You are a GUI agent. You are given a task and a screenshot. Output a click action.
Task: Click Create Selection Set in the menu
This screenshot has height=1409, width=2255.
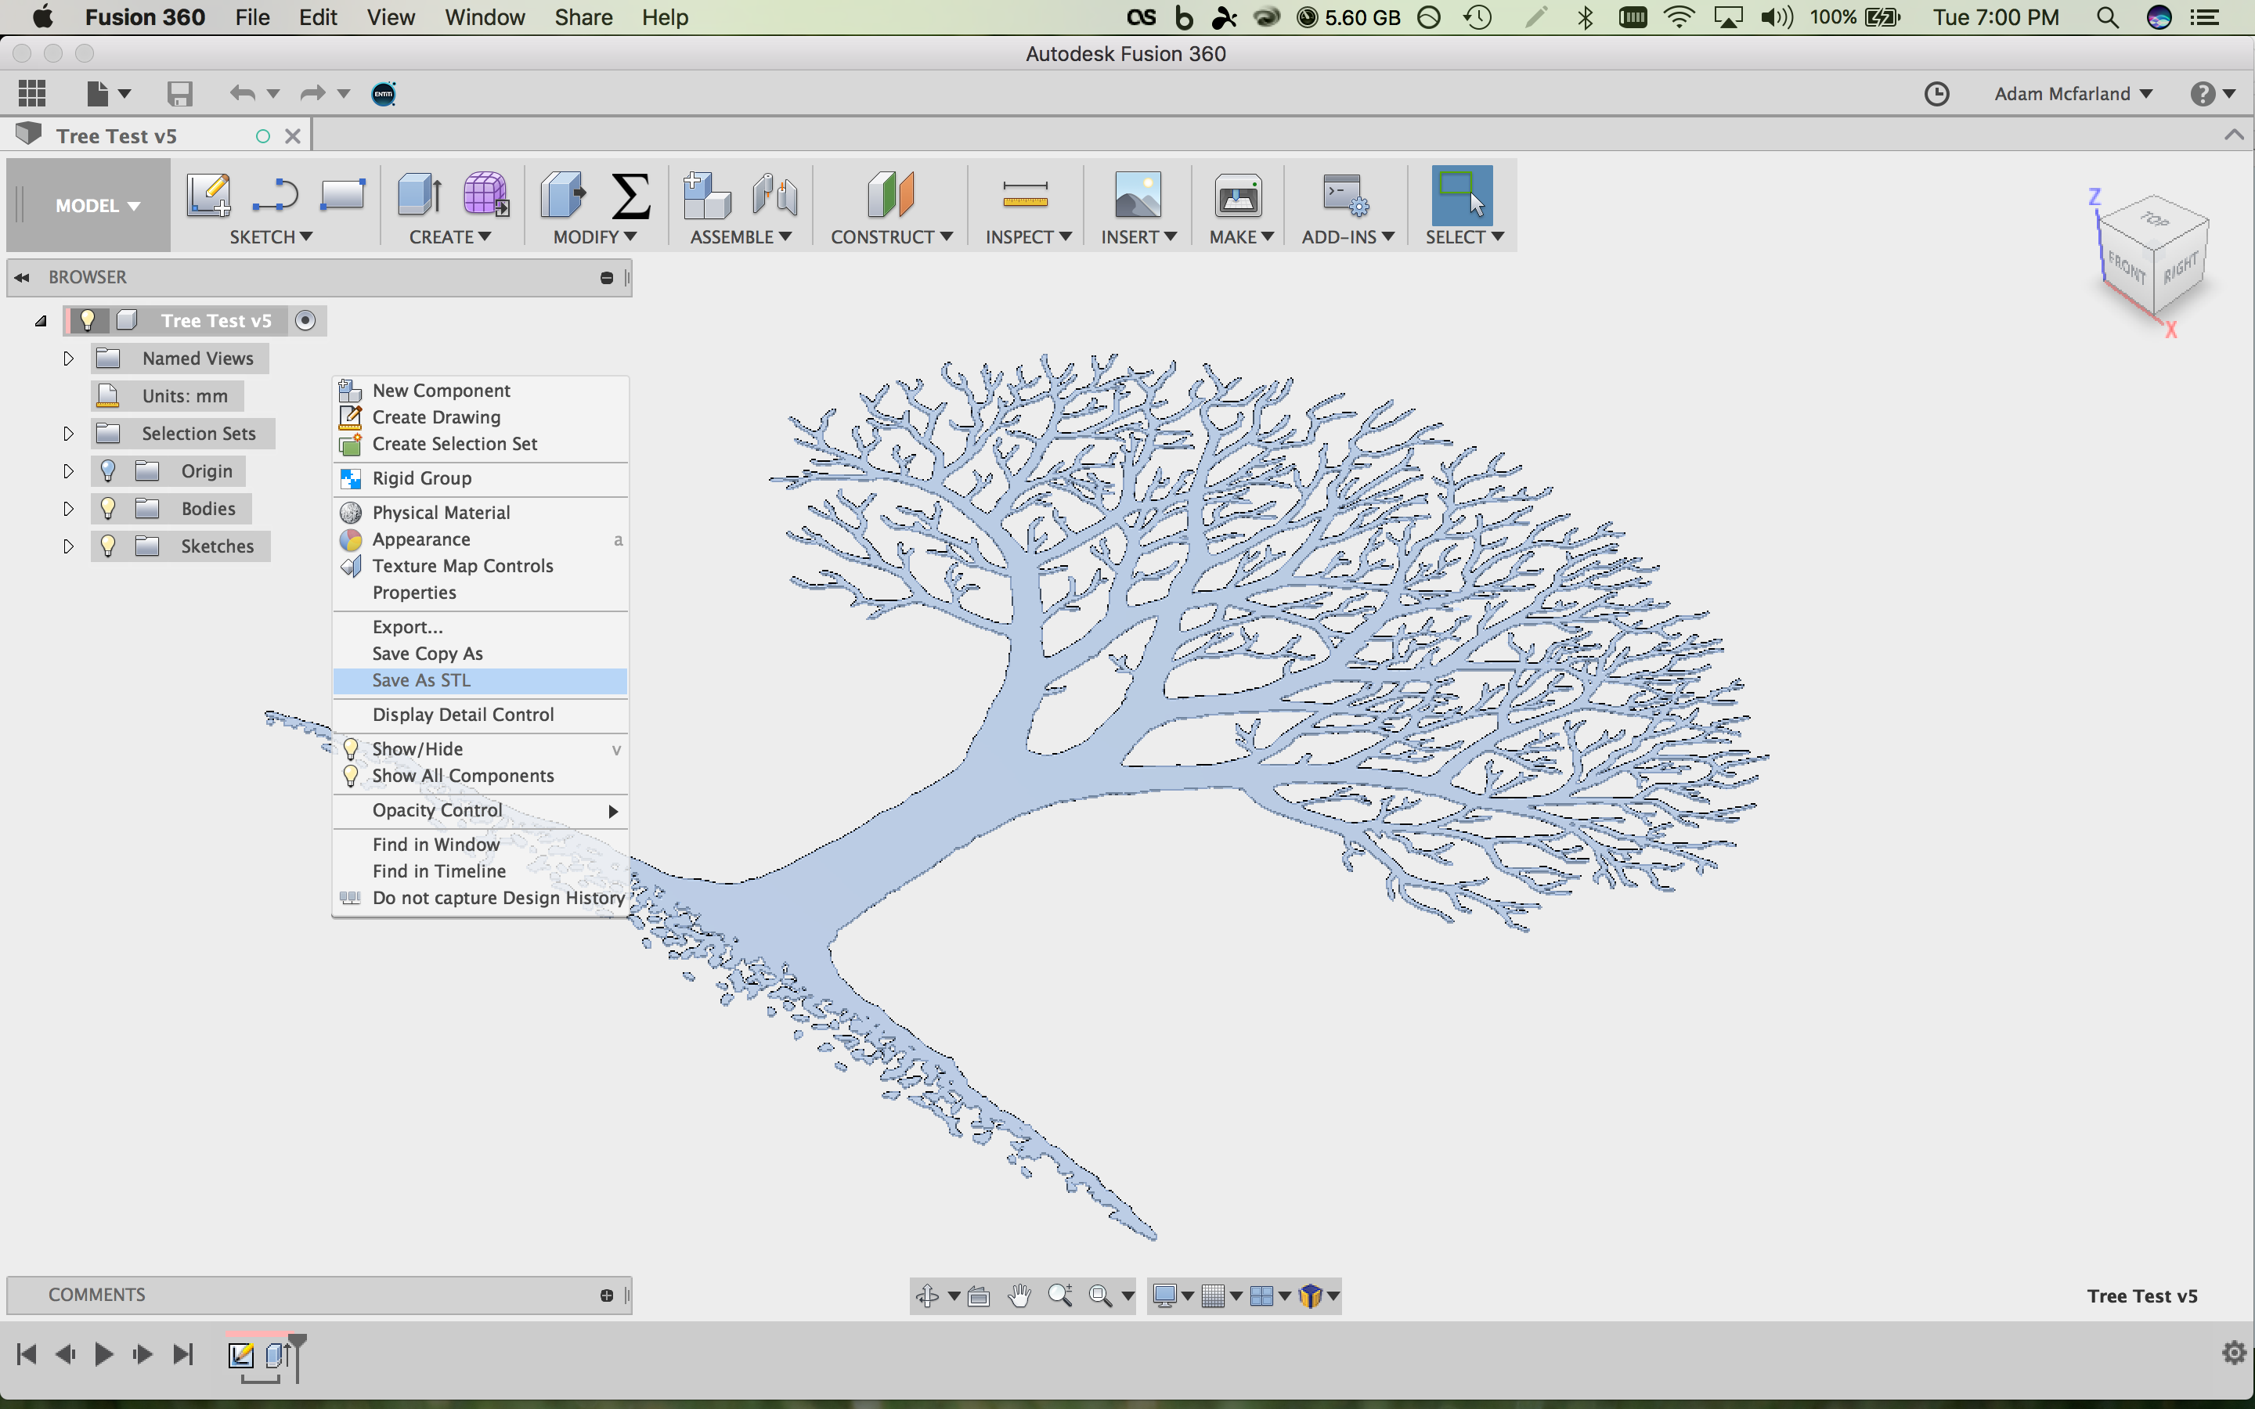[454, 445]
